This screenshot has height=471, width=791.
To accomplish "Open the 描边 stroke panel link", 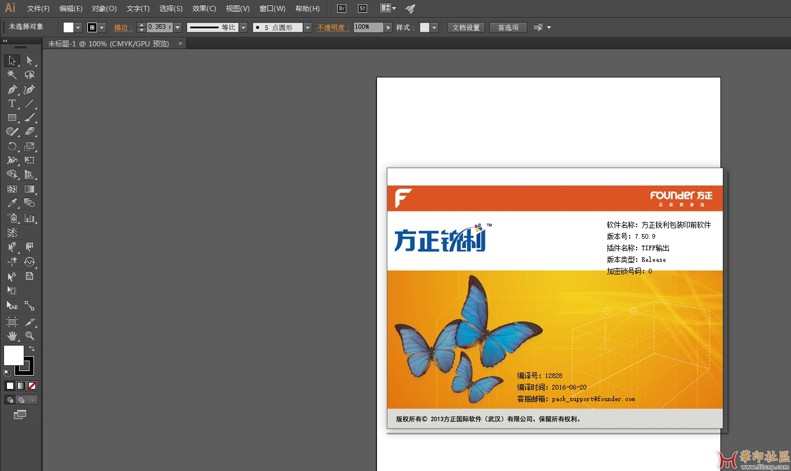I will point(123,28).
